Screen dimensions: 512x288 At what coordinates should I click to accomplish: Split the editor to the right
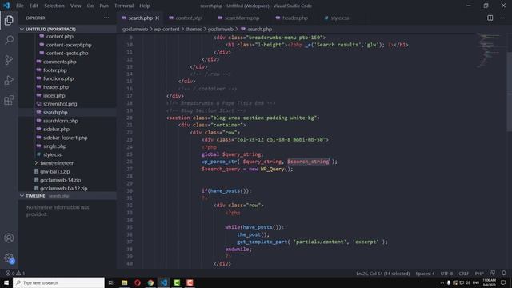coord(490,18)
